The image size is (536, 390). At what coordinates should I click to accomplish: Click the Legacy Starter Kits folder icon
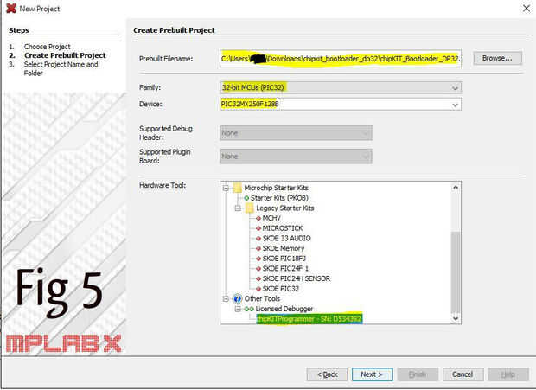(250, 208)
